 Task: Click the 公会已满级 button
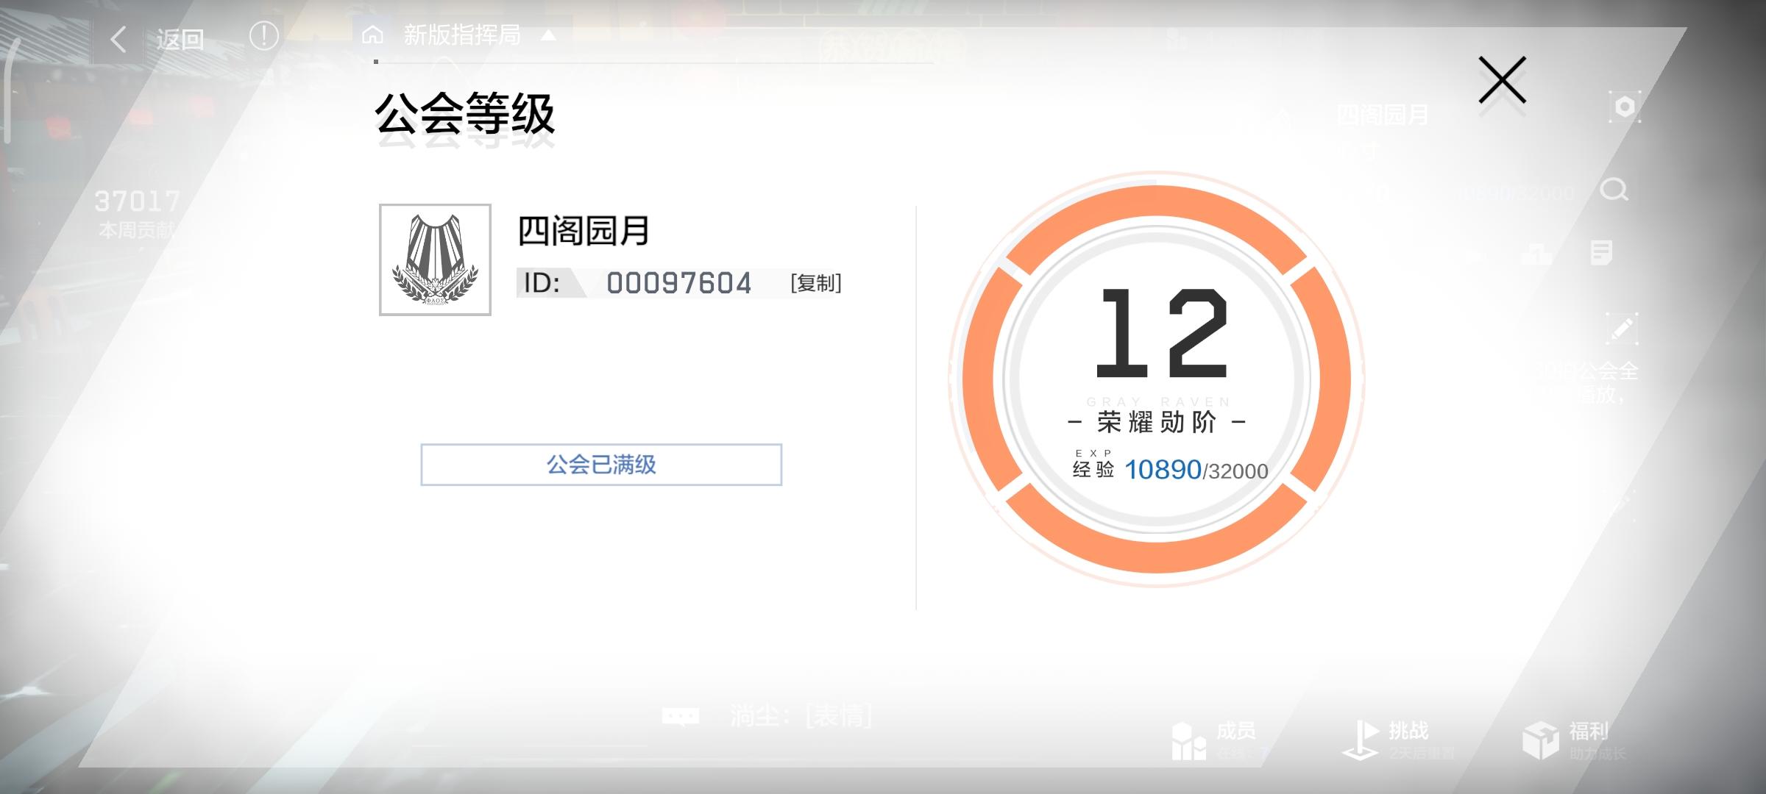tap(601, 465)
